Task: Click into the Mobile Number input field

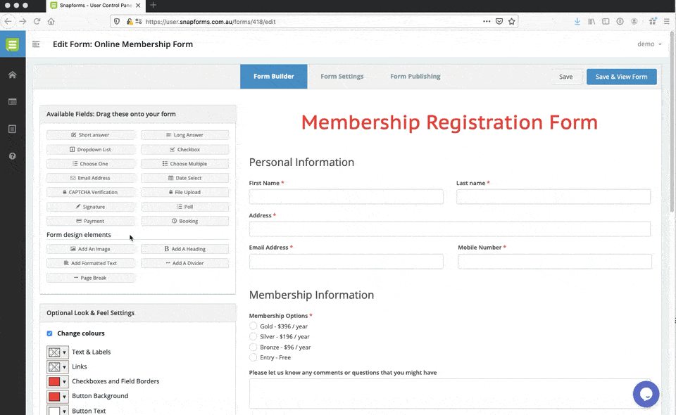Action: pyautogui.click(x=554, y=262)
